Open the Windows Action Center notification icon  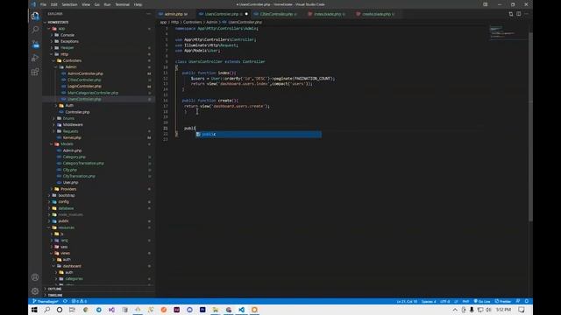click(522, 310)
